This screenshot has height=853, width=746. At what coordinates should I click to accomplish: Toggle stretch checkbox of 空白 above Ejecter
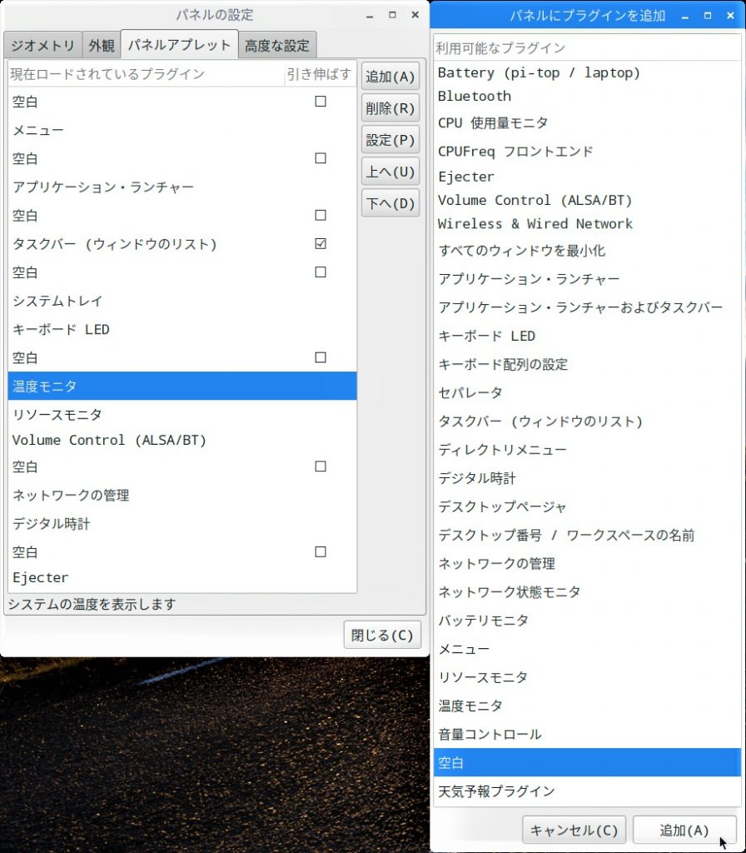click(321, 551)
